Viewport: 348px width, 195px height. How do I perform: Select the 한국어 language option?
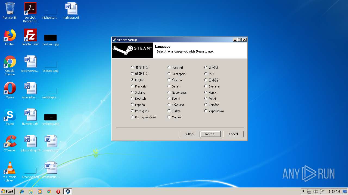click(x=211, y=68)
